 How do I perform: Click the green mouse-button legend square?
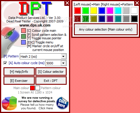click(23, 36)
